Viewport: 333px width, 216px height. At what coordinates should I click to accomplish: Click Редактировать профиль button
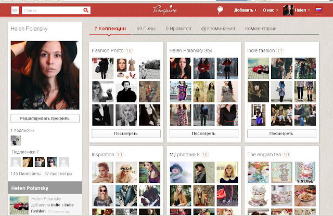pos(45,118)
